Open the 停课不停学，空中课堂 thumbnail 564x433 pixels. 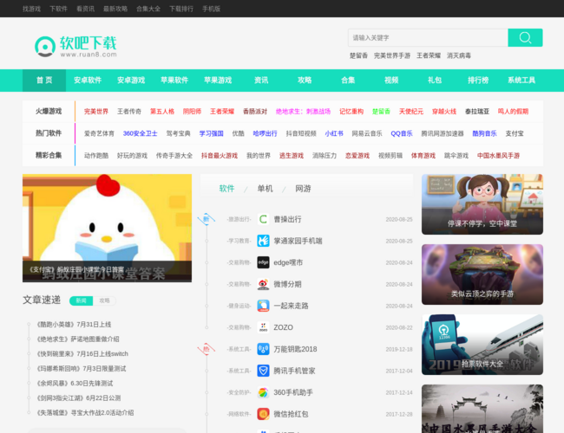click(482, 204)
